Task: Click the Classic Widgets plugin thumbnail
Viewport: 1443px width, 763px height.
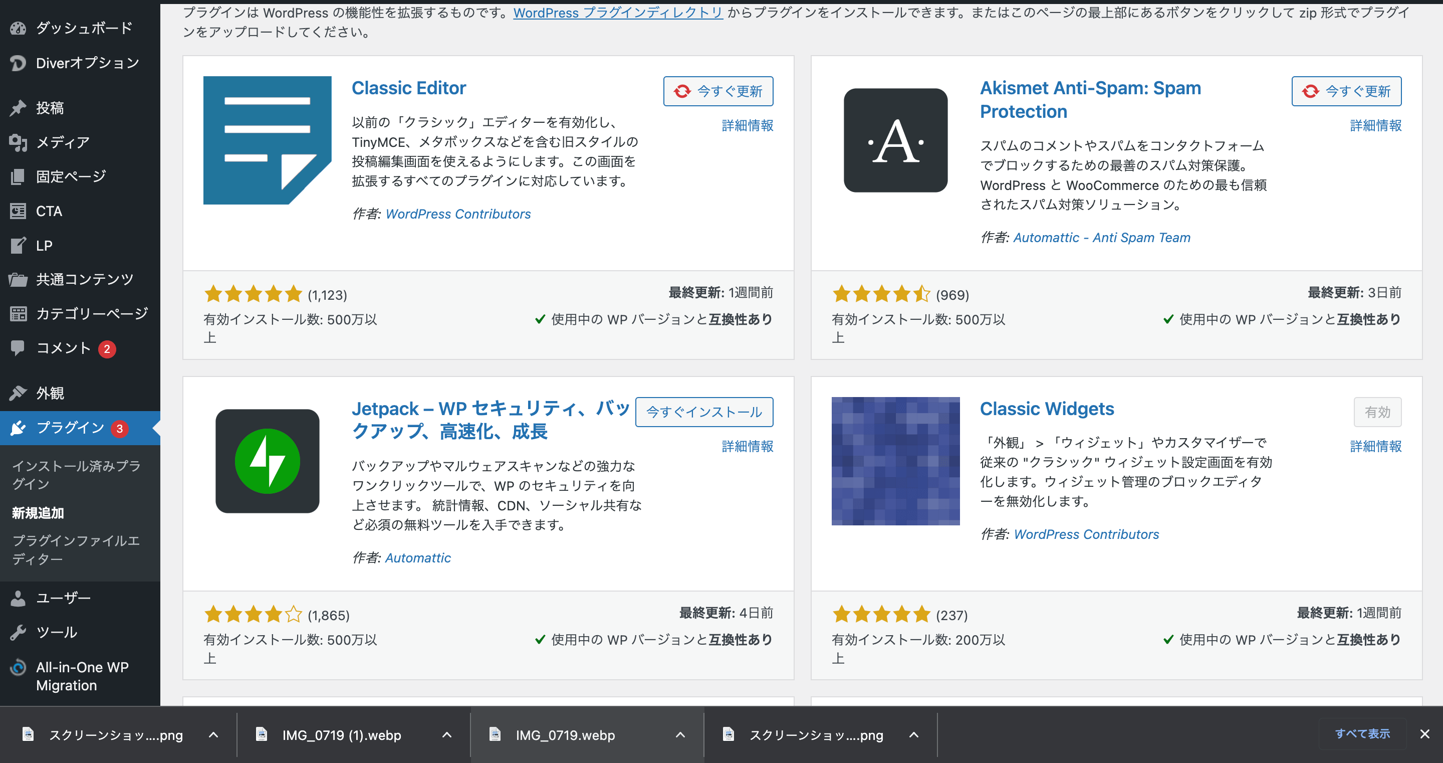Action: (x=895, y=461)
